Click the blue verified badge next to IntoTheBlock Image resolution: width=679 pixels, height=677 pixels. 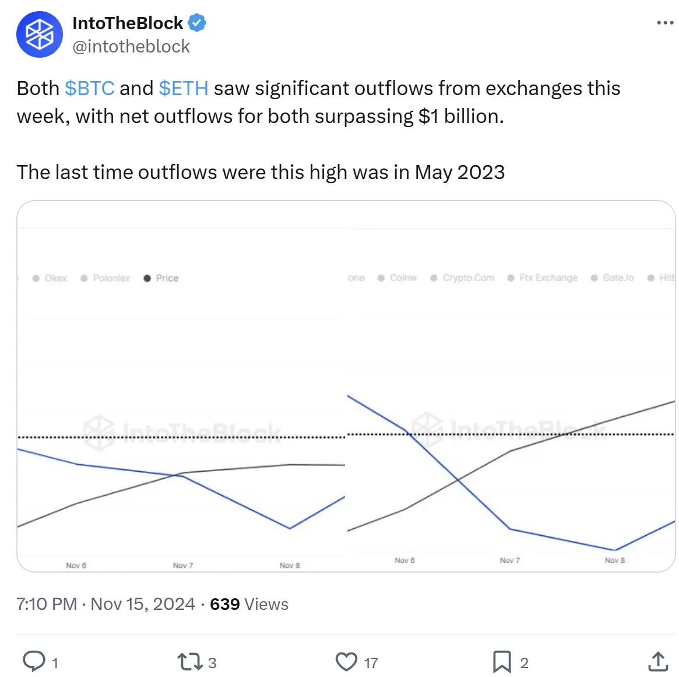198,22
